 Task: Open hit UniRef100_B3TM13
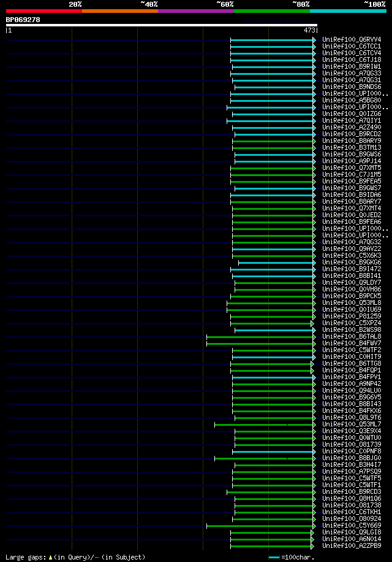click(x=352, y=148)
